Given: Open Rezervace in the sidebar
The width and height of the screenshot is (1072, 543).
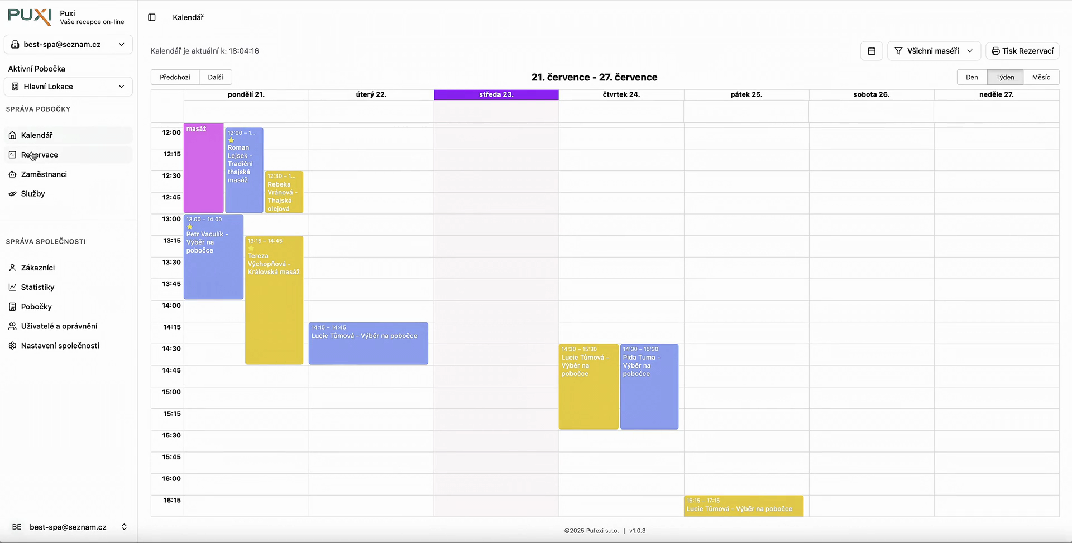Looking at the screenshot, I should (x=40, y=155).
